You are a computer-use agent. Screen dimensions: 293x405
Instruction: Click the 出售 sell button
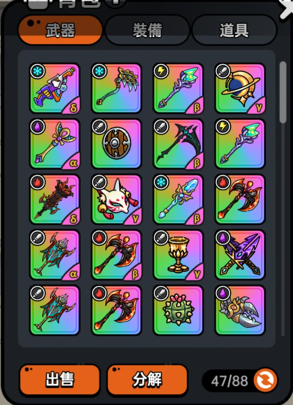pyautogui.click(x=60, y=380)
